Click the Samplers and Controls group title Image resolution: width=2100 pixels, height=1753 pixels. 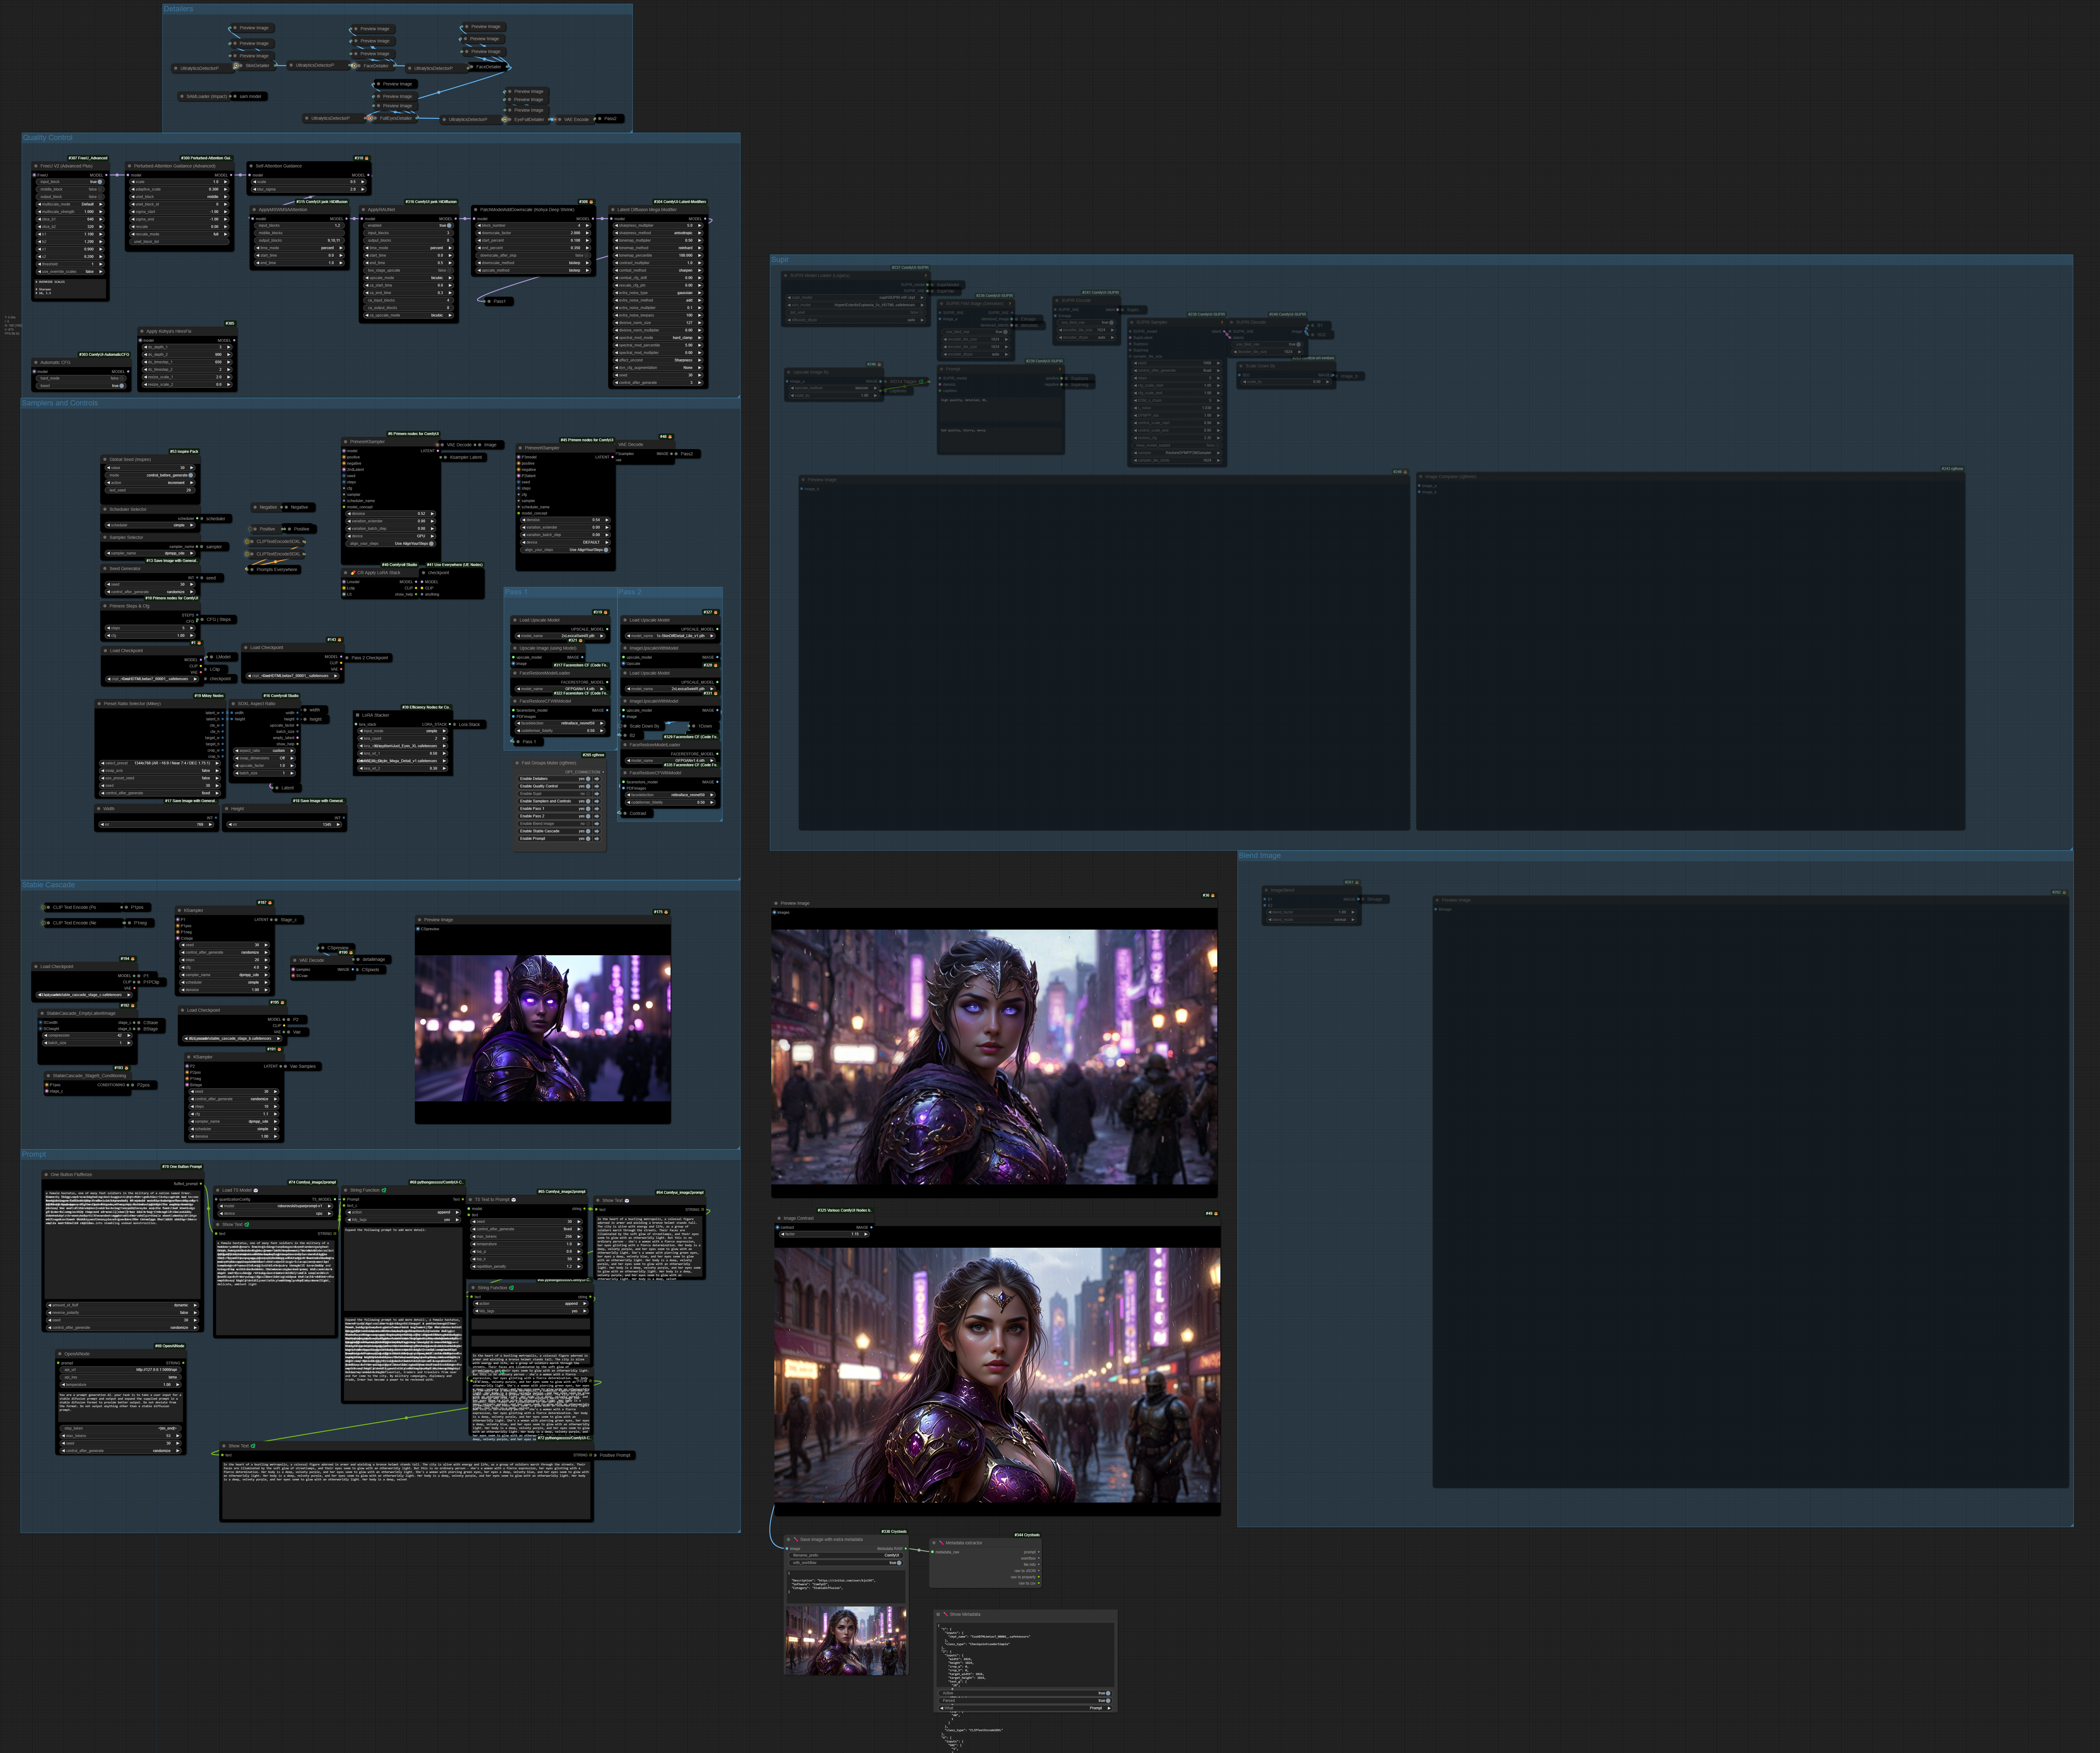coord(60,403)
